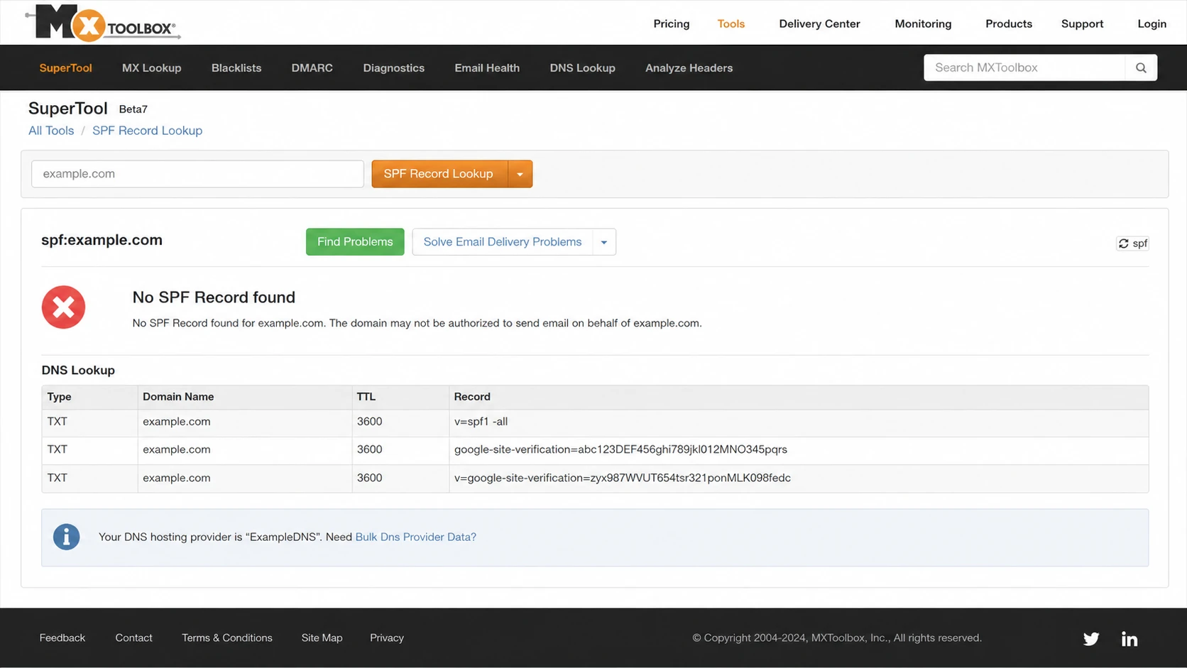Click the Feedback footer link
This screenshot has width=1187, height=668.
(62, 638)
